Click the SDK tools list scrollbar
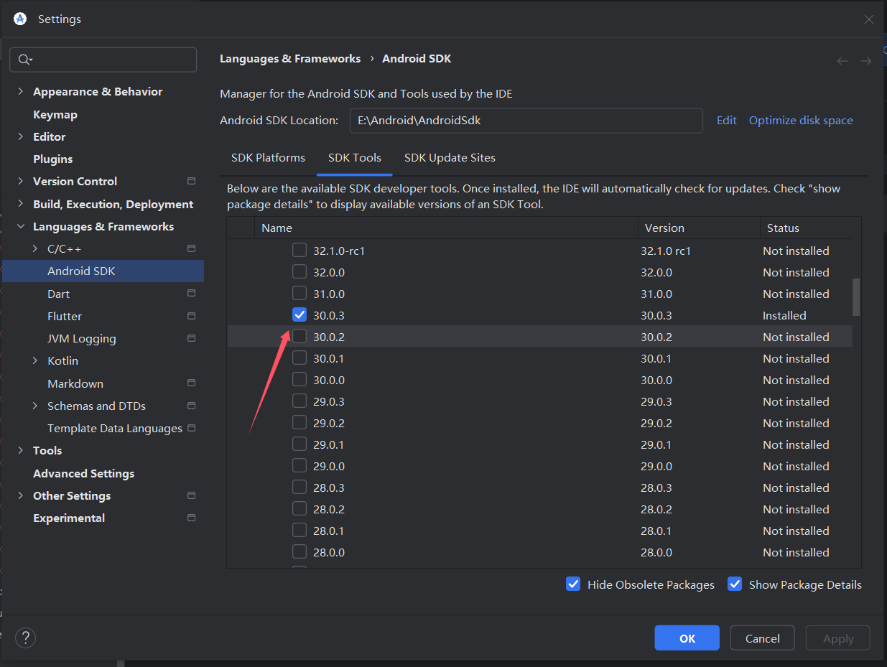This screenshot has height=667, width=887. click(x=856, y=297)
